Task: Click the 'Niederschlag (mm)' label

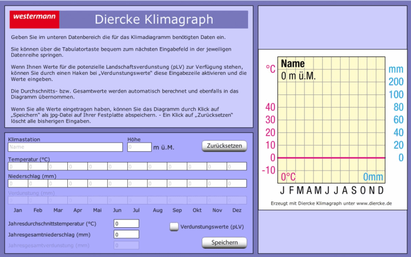Action: [x=32, y=176]
